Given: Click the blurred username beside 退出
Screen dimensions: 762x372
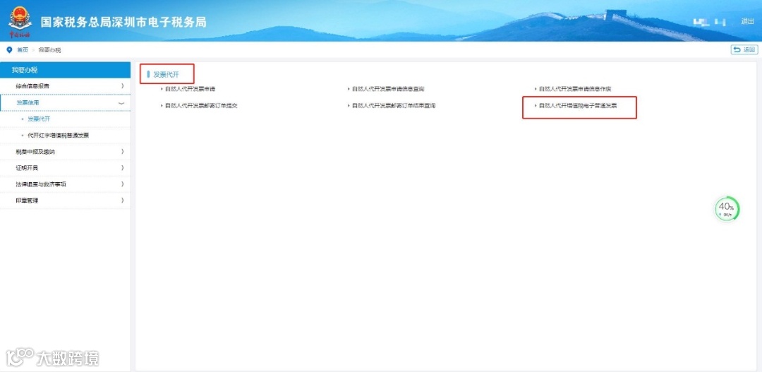Looking at the screenshot, I should pyautogui.click(x=710, y=22).
